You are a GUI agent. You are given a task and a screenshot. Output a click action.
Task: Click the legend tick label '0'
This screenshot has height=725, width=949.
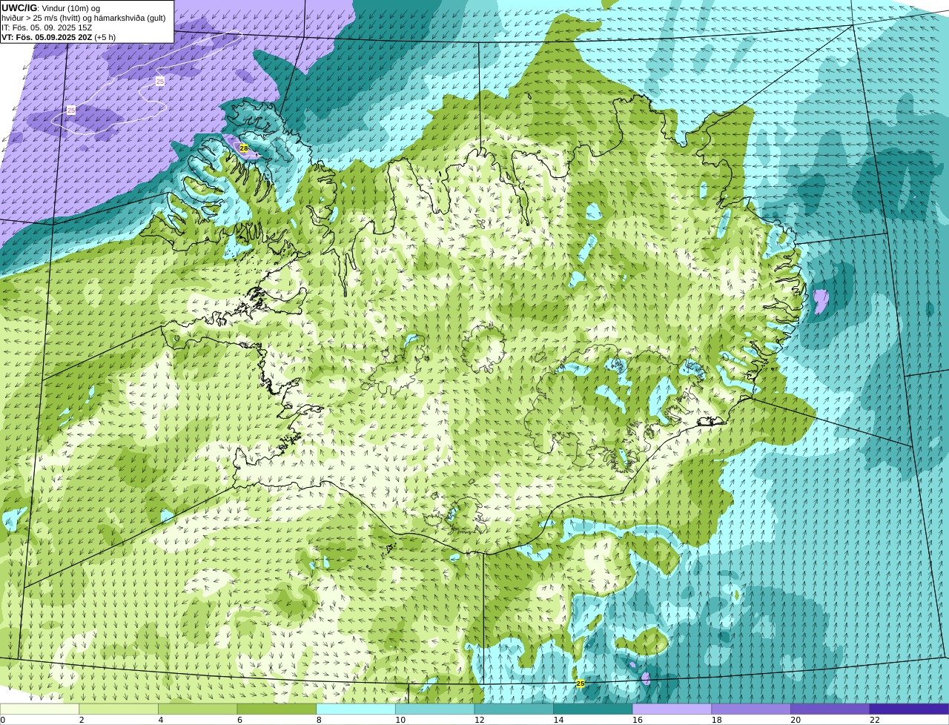point(3,720)
